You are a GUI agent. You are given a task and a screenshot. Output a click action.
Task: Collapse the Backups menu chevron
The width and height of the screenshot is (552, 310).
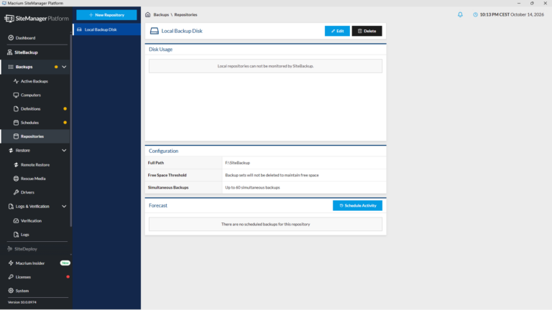(x=64, y=67)
